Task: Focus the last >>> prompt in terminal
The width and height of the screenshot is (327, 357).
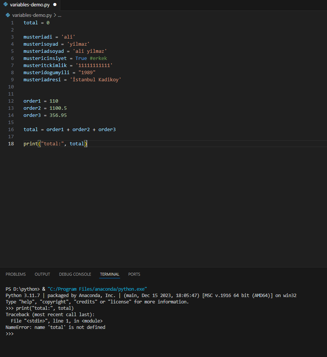Action: pos(15,333)
